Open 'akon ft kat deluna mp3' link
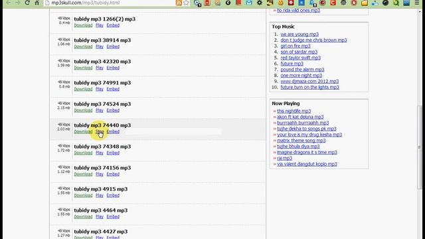 point(300,117)
